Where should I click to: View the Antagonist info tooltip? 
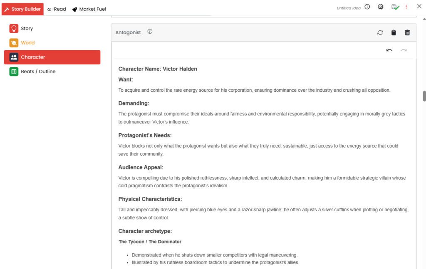(150, 31)
